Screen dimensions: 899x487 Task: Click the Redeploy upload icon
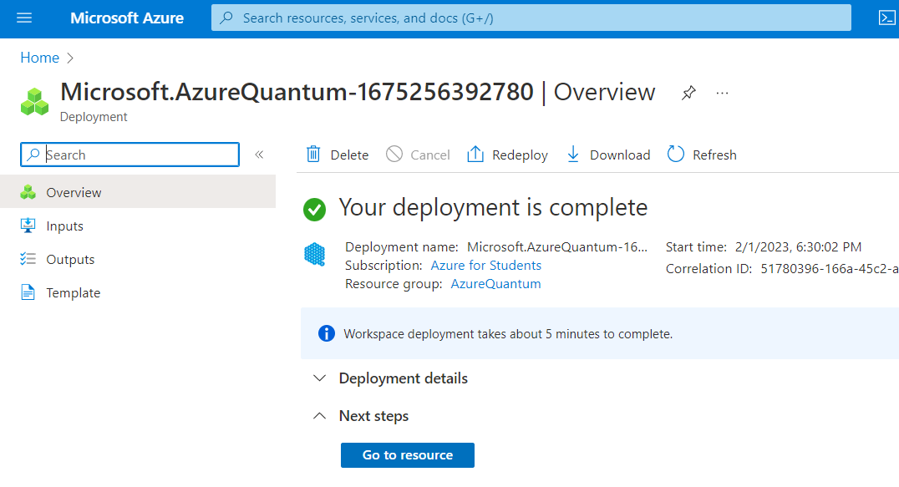pyautogui.click(x=475, y=155)
